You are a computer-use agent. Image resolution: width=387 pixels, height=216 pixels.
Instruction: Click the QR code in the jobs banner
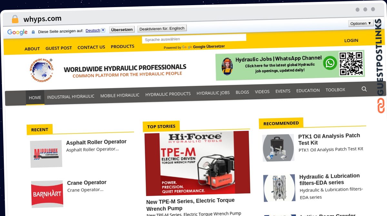coord(351,64)
